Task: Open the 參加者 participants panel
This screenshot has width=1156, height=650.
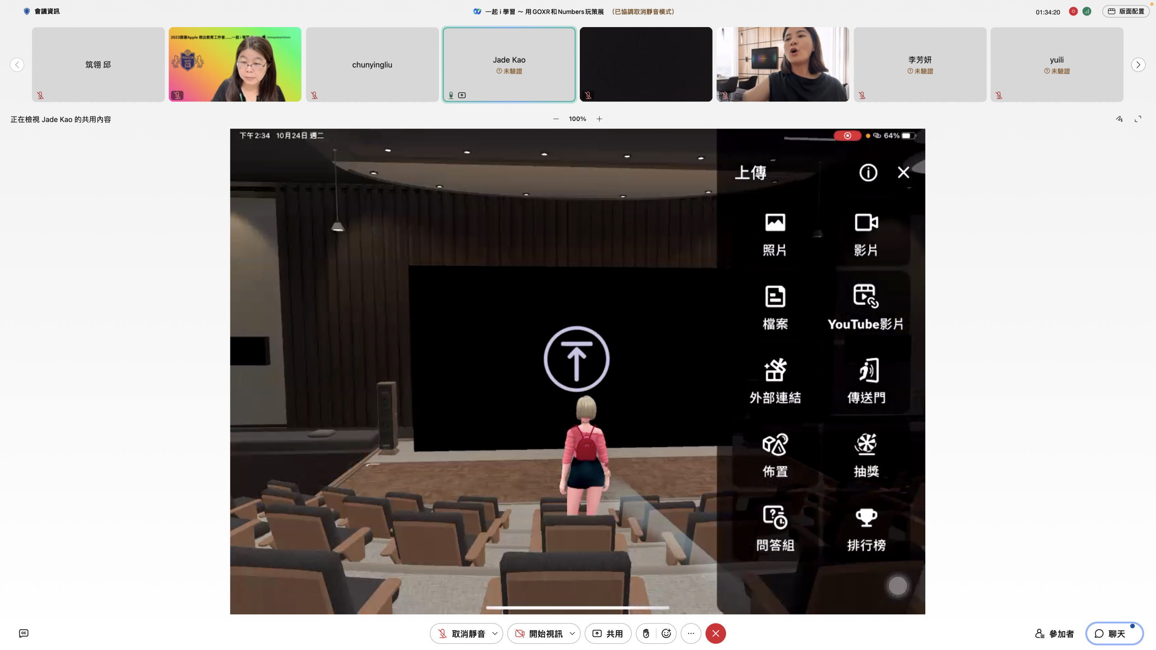Action: coord(1054,633)
